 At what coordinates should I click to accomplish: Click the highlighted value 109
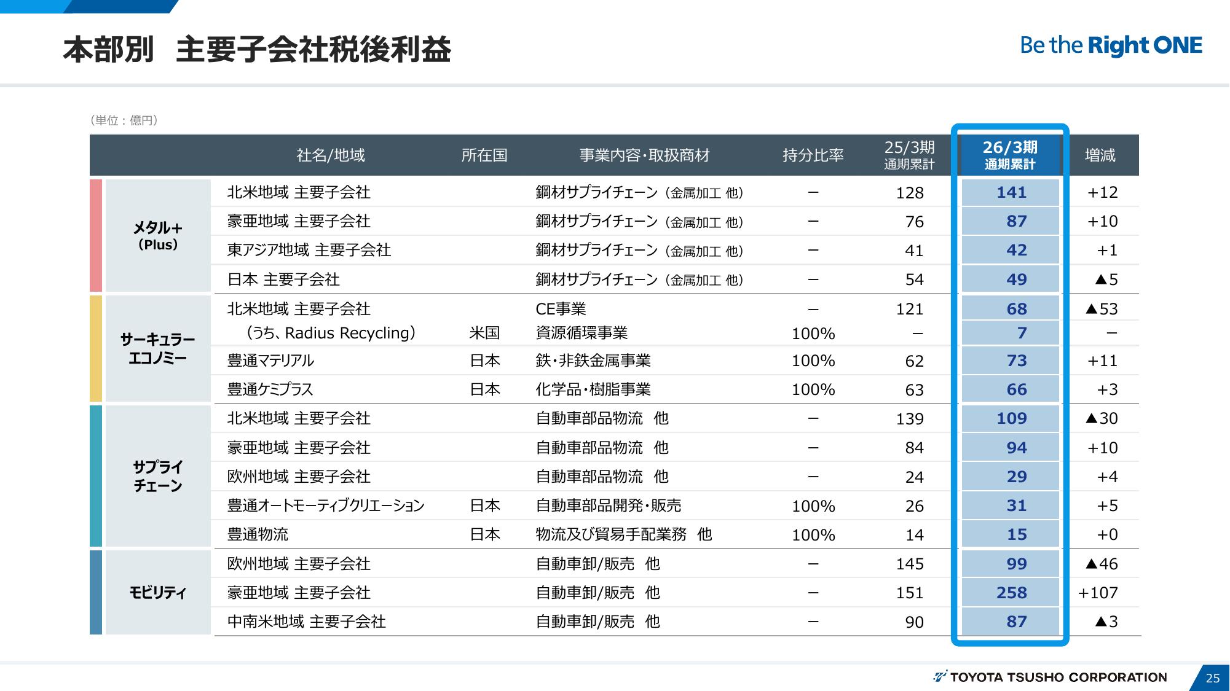click(x=1011, y=418)
